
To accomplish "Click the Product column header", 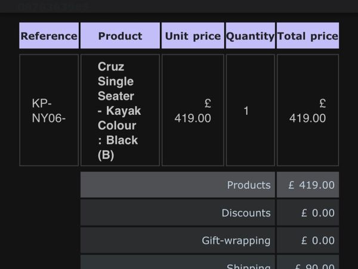I will (120, 35).
